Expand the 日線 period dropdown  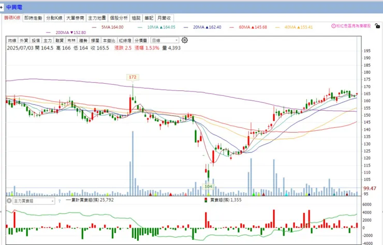pyautogui.click(x=165, y=40)
